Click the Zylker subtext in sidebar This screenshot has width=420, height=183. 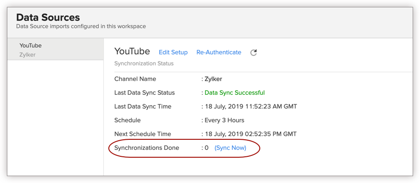(x=28, y=55)
